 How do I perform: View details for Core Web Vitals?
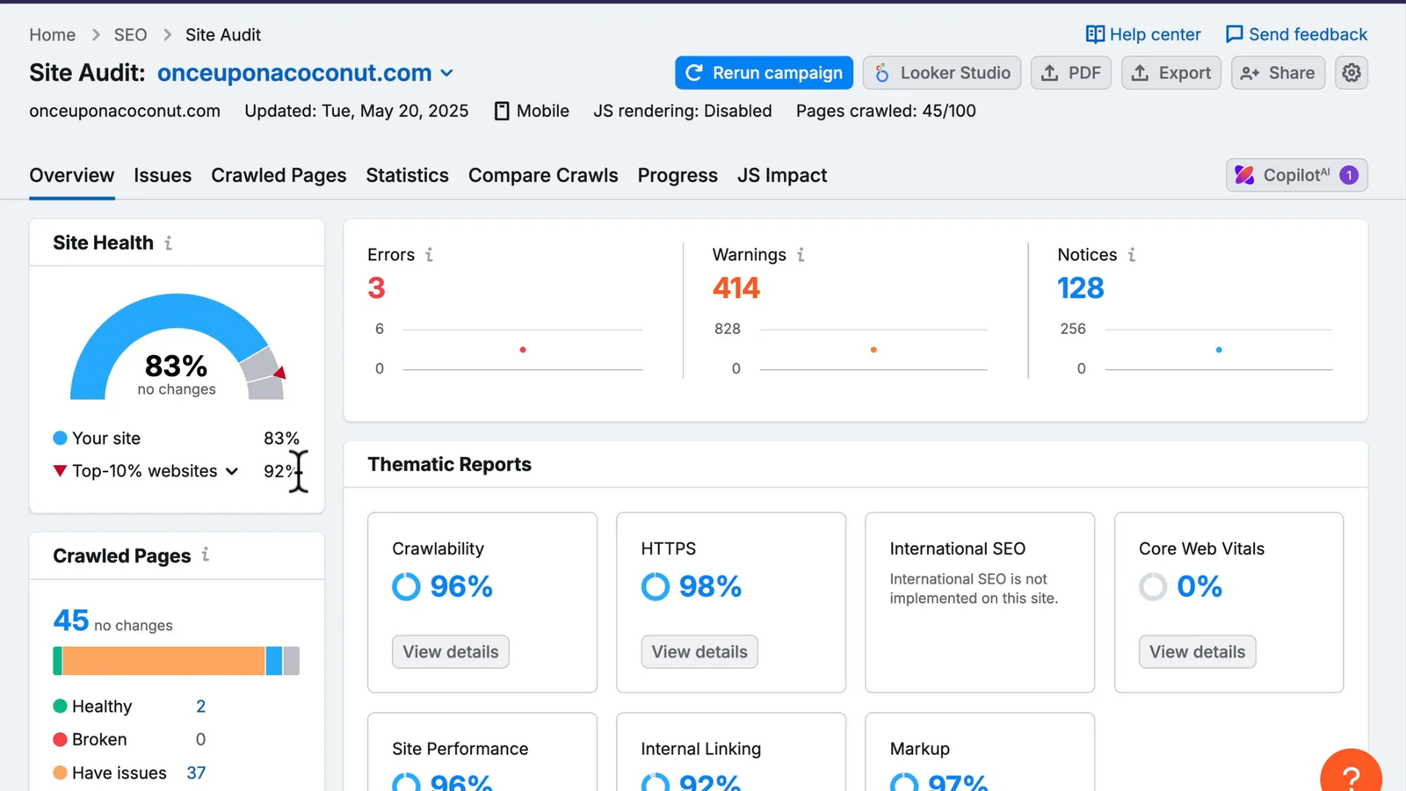[1197, 651]
